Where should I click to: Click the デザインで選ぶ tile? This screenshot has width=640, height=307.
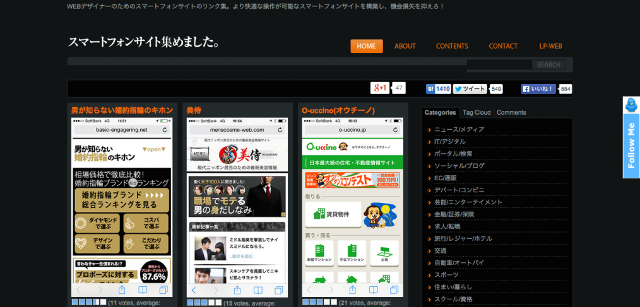click(x=97, y=243)
